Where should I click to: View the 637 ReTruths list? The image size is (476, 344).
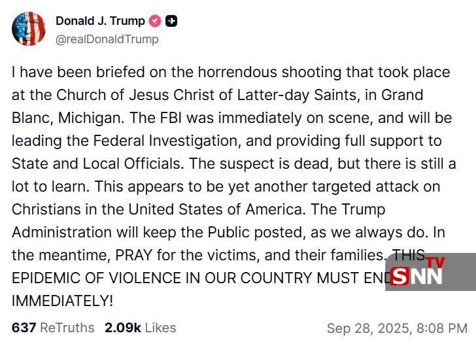[x=52, y=328]
